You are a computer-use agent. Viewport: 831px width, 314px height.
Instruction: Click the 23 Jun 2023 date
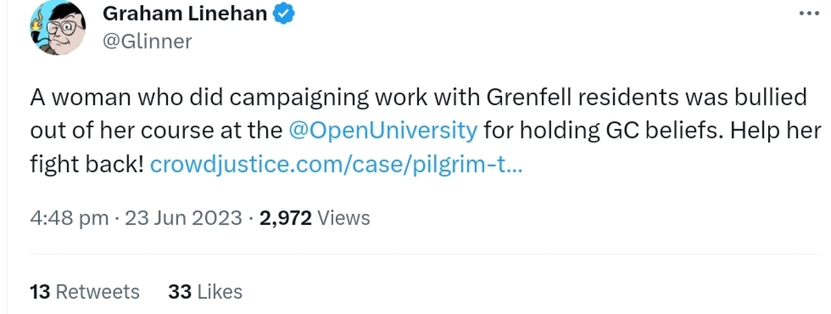point(183,218)
